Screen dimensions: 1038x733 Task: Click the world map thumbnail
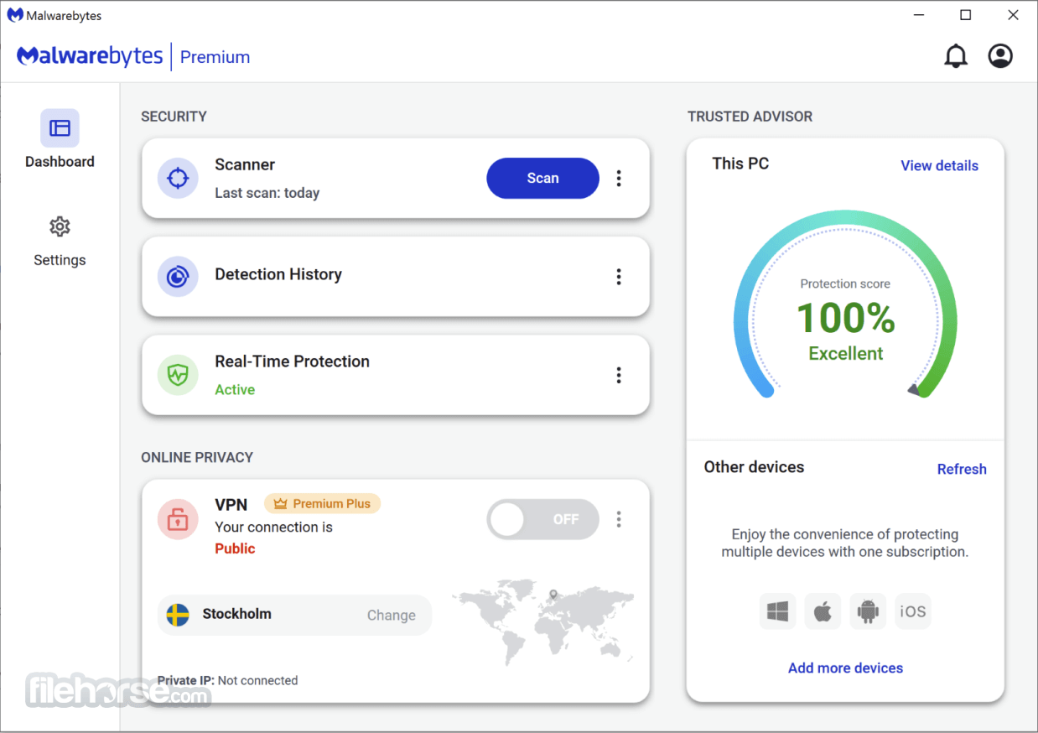[x=543, y=622]
